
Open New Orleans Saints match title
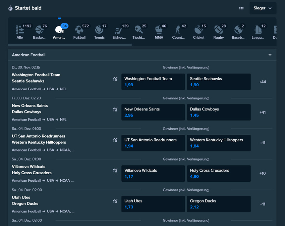30,106
